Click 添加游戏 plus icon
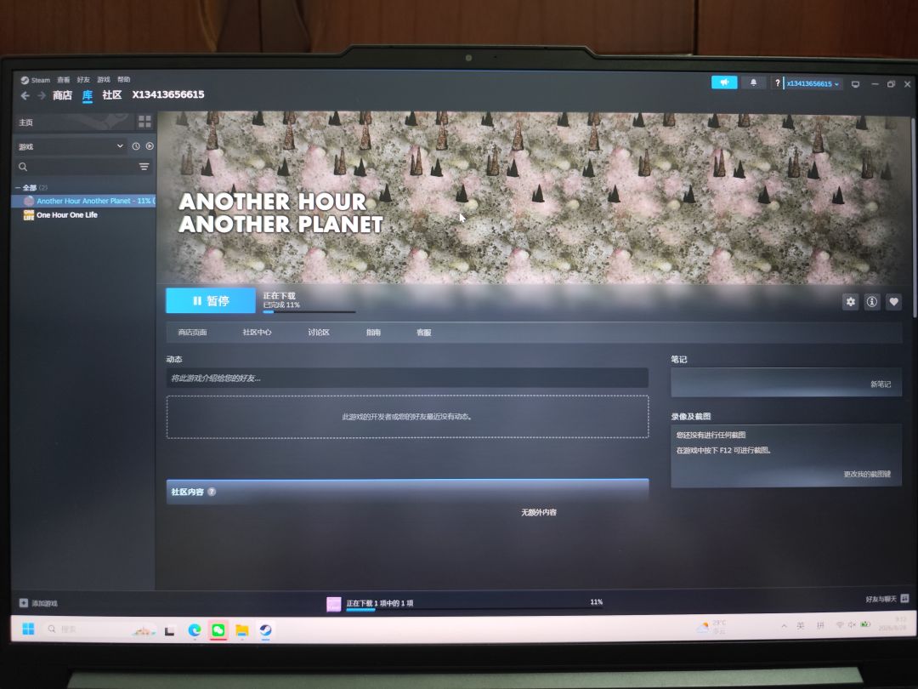The image size is (918, 689). (24, 603)
